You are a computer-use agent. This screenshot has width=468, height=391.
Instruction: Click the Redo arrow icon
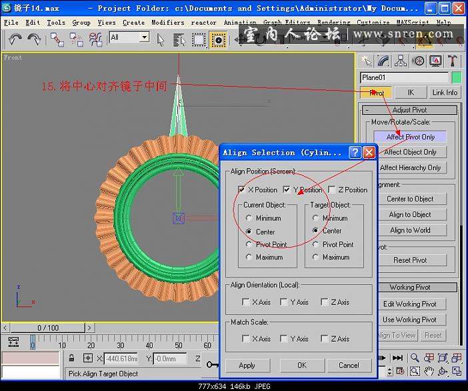click(34, 39)
